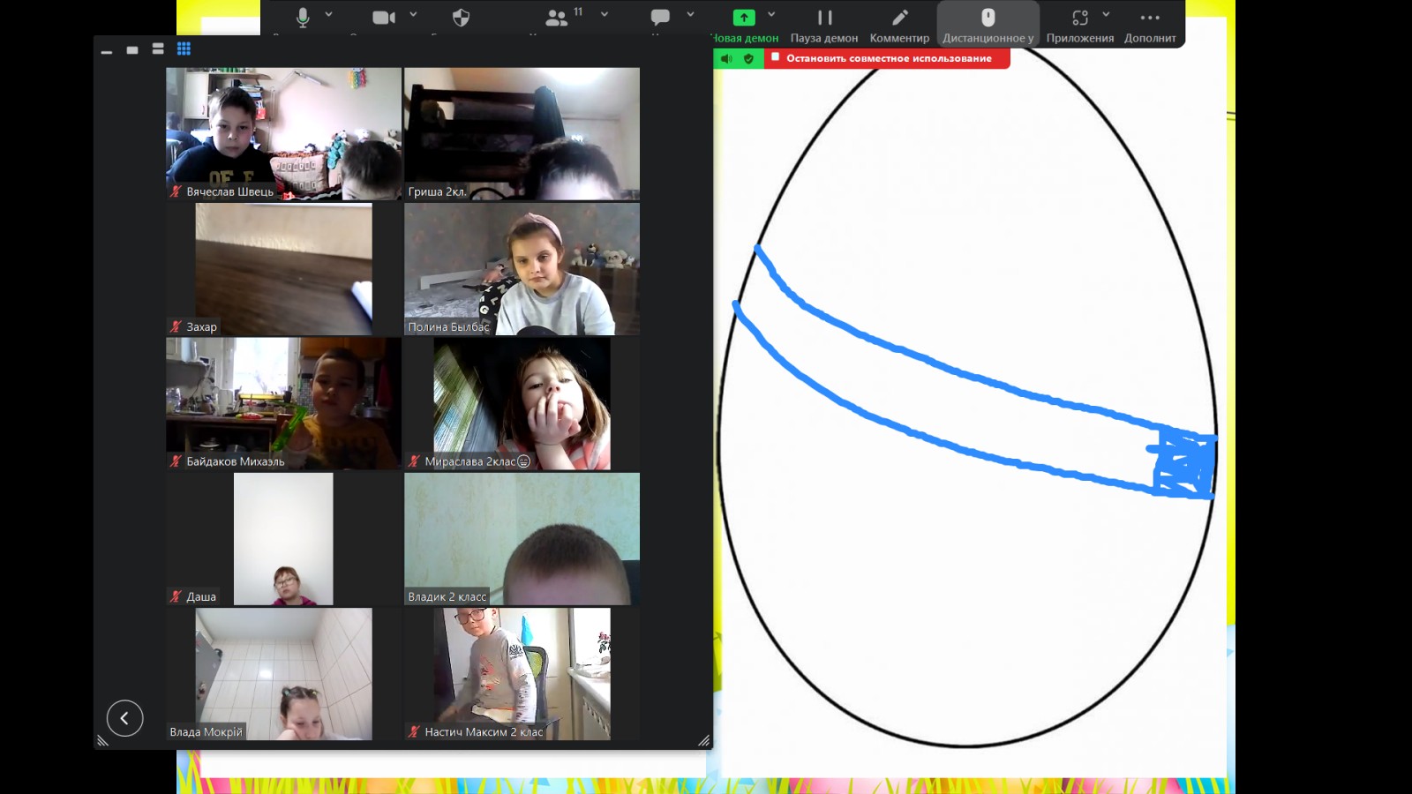
Task: Click the Дистанционное remote control button
Action: pos(988,24)
